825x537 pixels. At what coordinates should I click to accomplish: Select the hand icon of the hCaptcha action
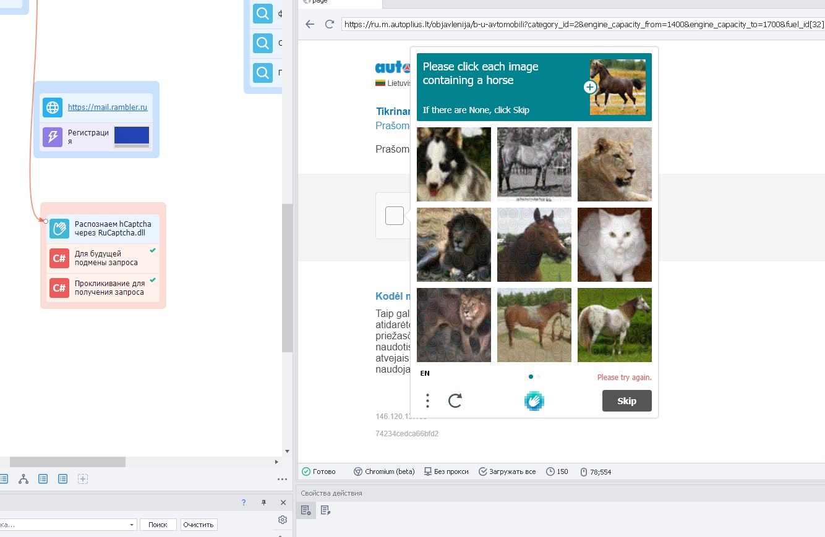tap(59, 229)
